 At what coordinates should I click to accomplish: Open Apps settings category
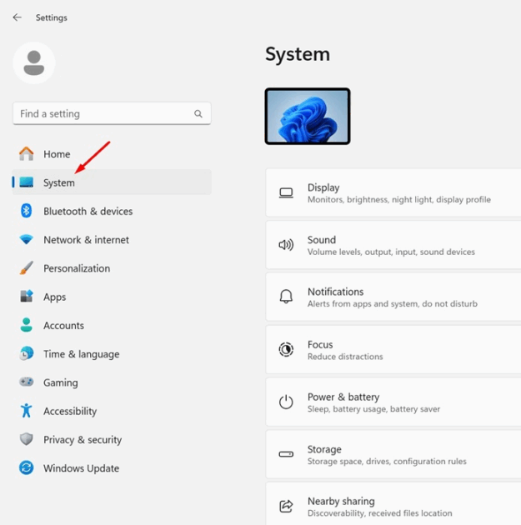tap(112, 297)
